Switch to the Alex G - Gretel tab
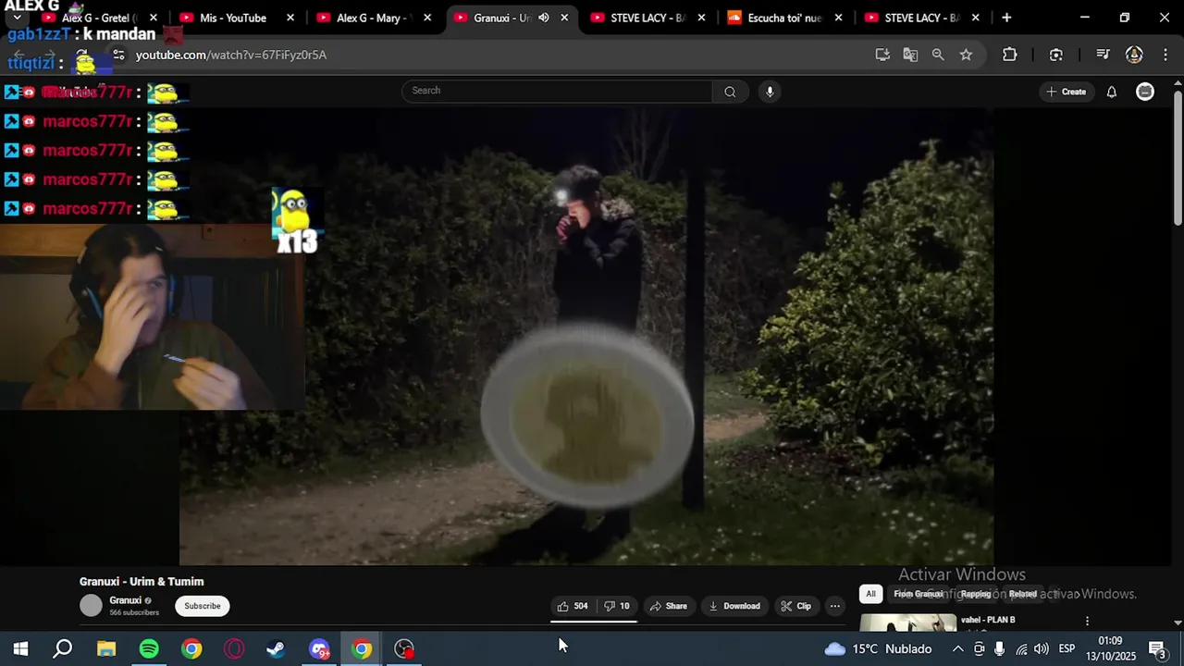 99,18
